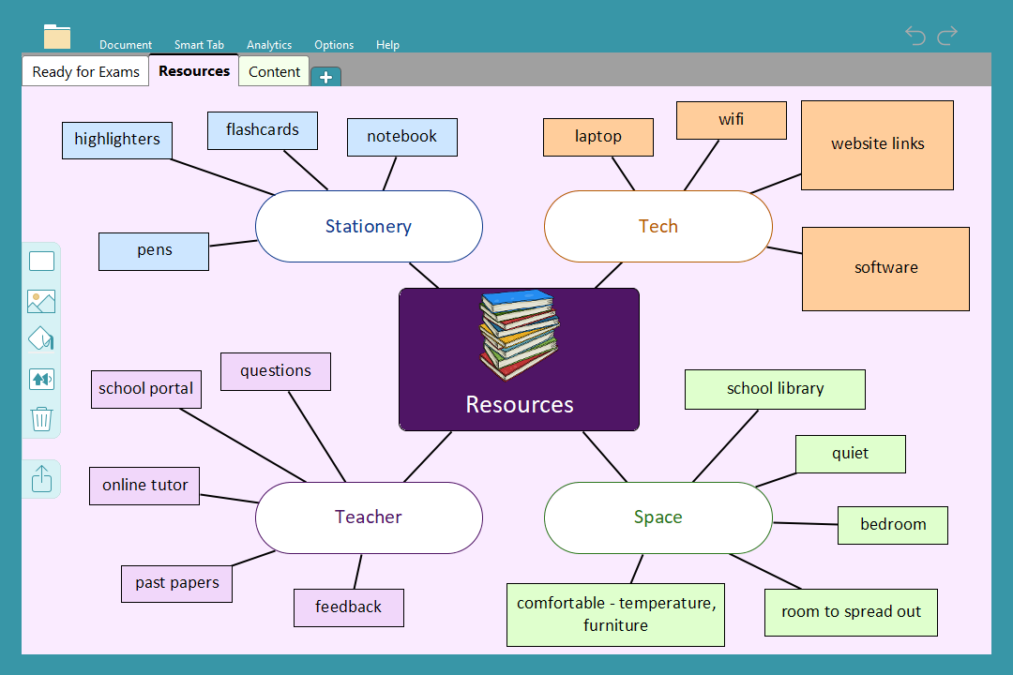Select the paint bucket fill tool
This screenshot has height=675, width=1013.
(41, 338)
